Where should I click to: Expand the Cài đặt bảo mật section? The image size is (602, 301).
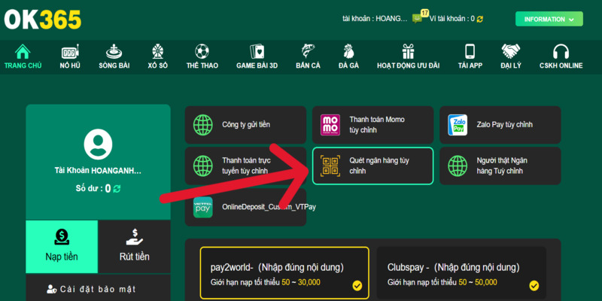pos(97,288)
